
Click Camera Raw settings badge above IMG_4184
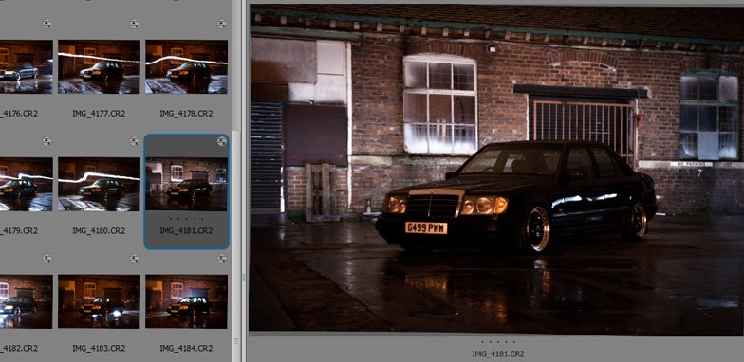point(222,259)
